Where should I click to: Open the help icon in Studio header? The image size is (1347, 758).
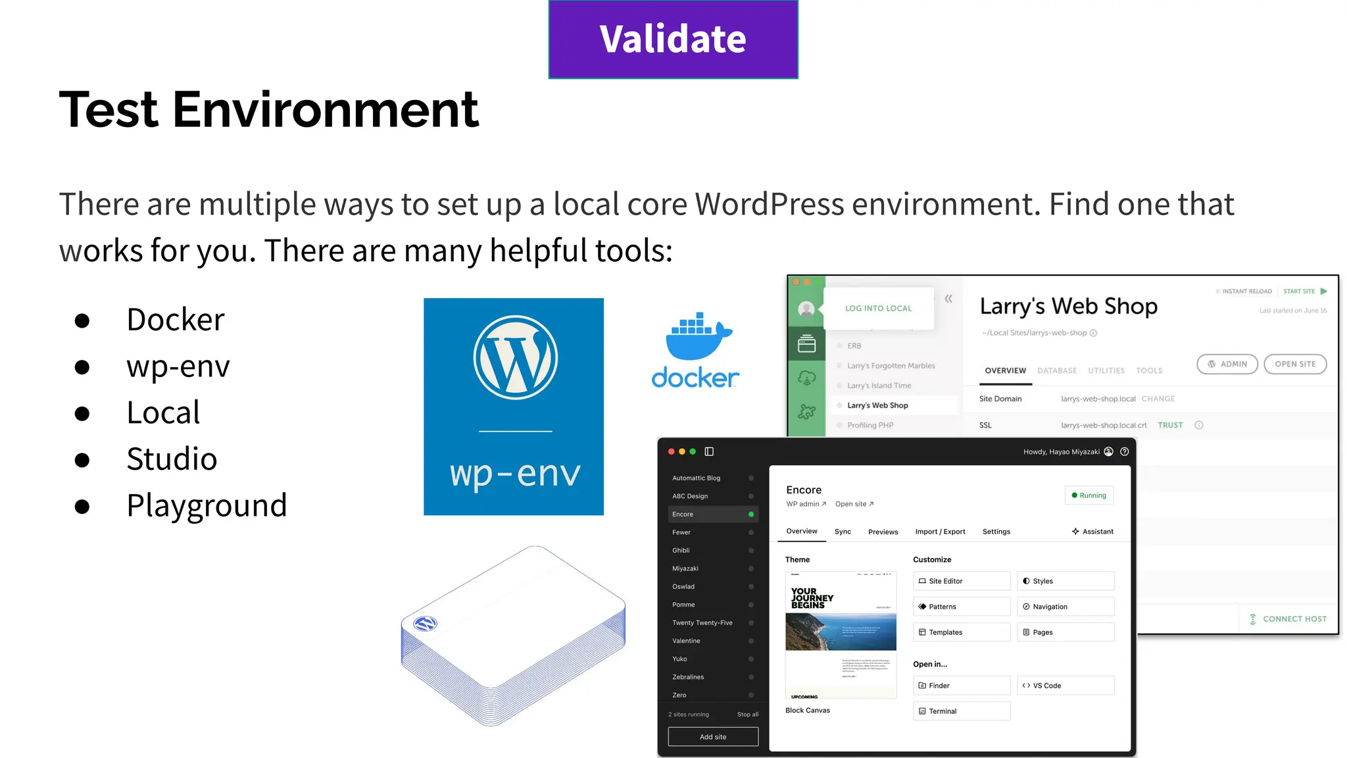[1125, 451]
